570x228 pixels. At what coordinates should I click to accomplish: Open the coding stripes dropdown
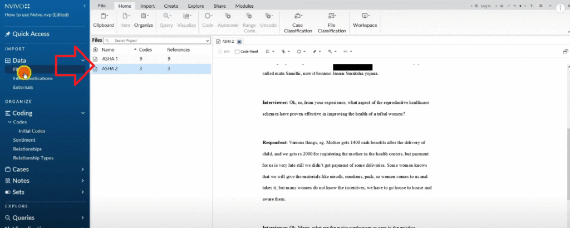pos(286,52)
